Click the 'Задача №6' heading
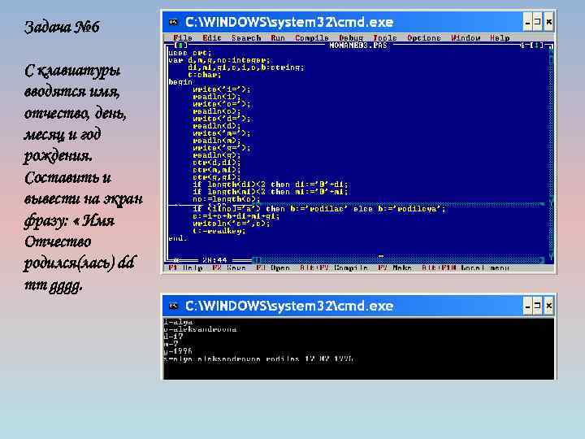The height and width of the screenshot is (439, 585). pos(62,27)
